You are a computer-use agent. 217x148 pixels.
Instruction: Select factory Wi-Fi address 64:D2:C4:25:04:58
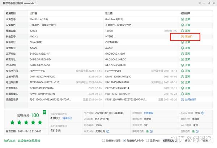pos(40,65)
